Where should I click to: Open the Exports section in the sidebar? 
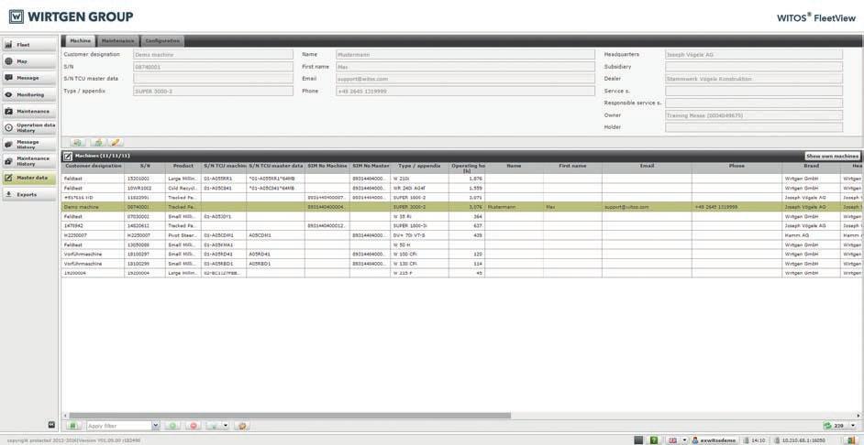(x=29, y=195)
